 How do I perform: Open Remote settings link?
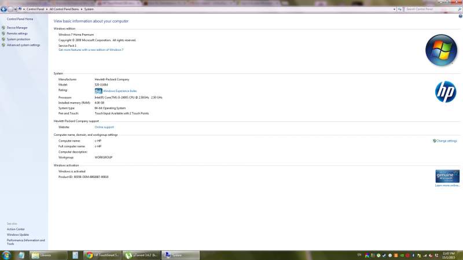[x=17, y=34]
